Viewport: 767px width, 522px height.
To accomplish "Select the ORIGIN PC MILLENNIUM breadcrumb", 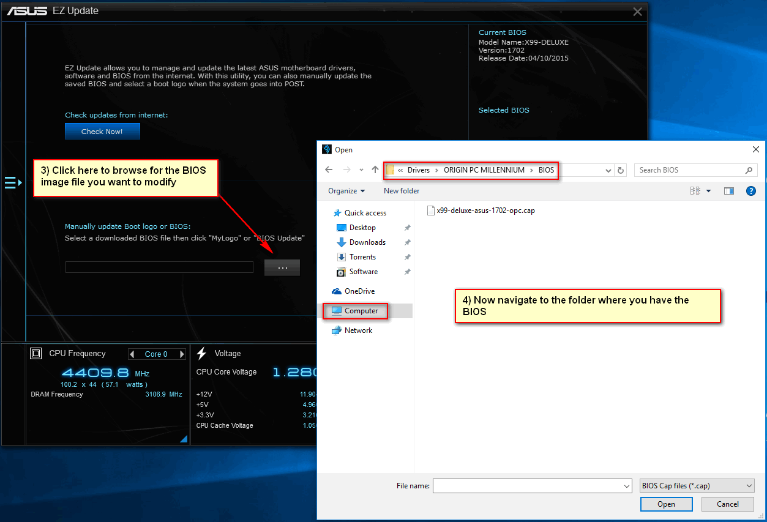I will 484,170.
